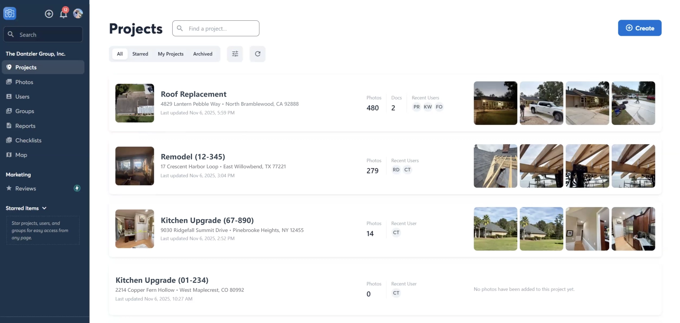The width and height of the screenshot is (680, 323).
Task: Open the notifications bell icon
Action: (x=64, y=14)
